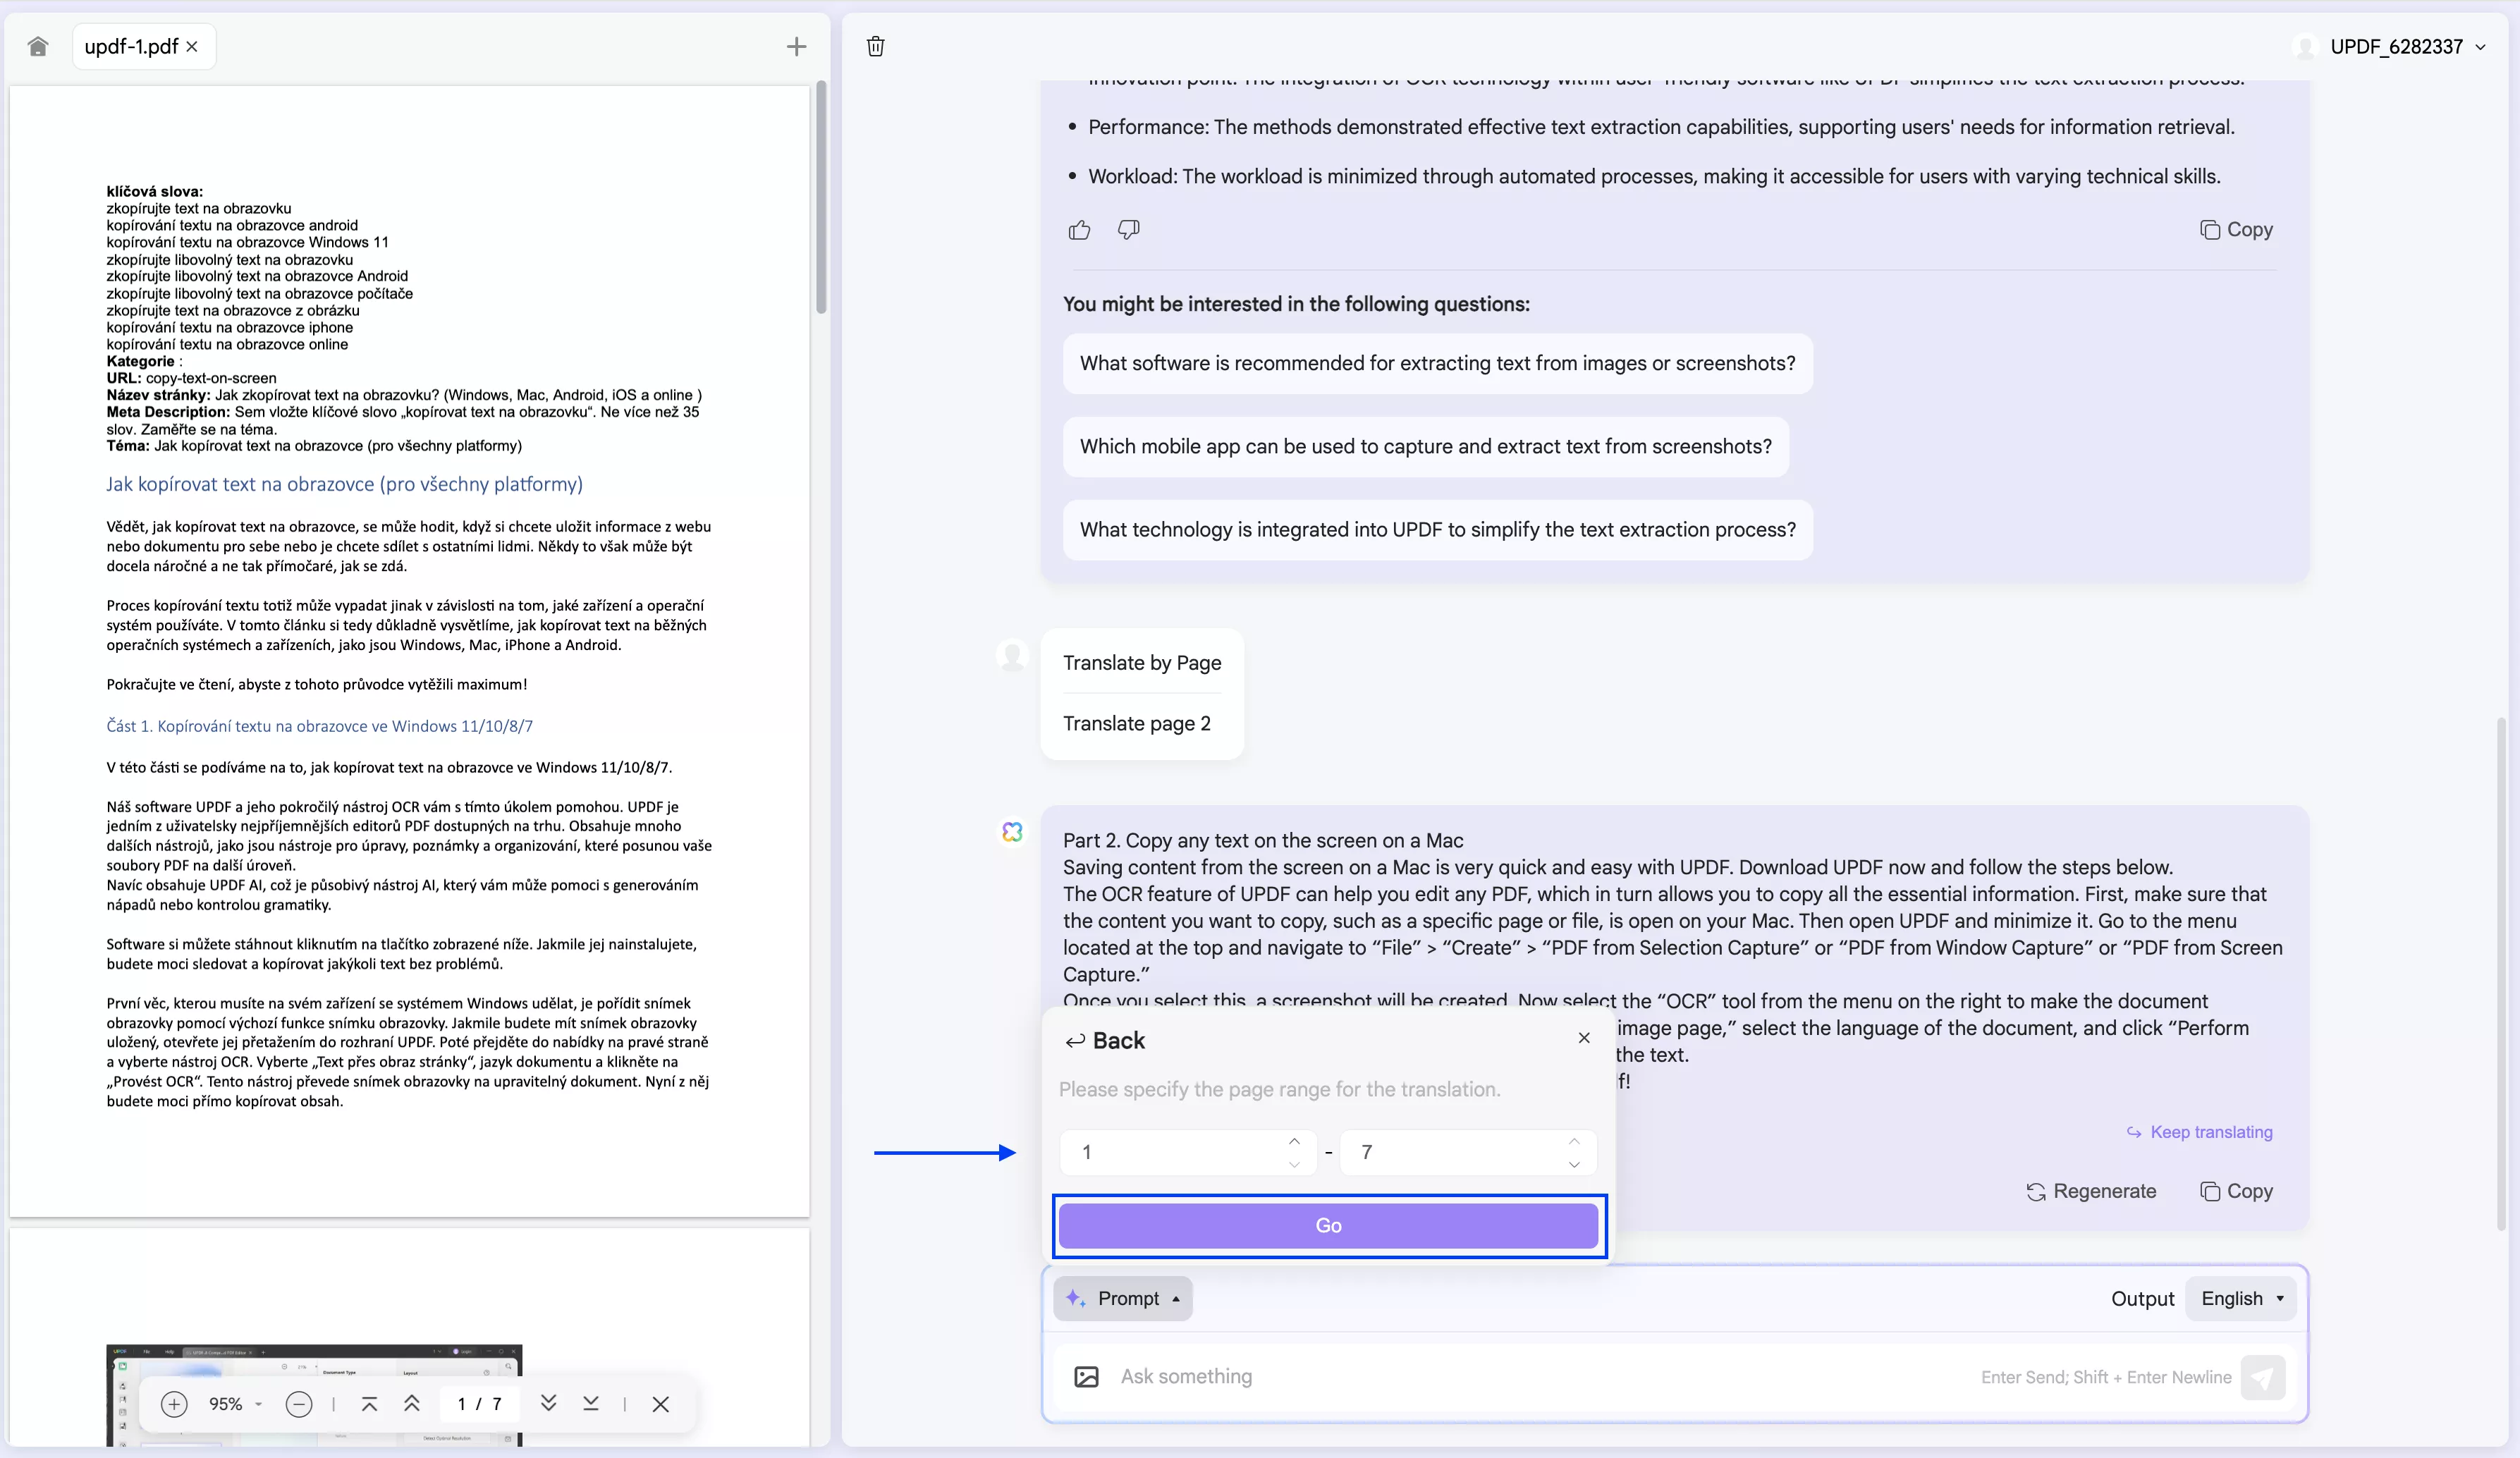Image resolution: width=2520 pixels, height=1458 pixels.
Task: Open the home screen icon
Action: tap(37, 46)
